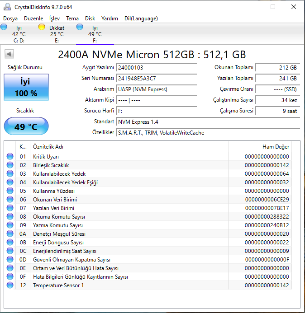Open the İşlev menu
This screenshot has height=313, width=305.
point(54,19)
